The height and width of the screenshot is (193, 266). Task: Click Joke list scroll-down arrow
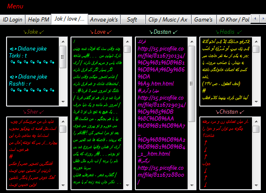pos(63,101)
